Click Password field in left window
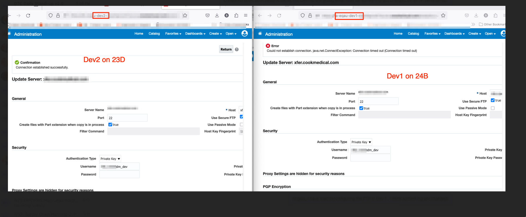The image size is (526, 217). [119, 174]
